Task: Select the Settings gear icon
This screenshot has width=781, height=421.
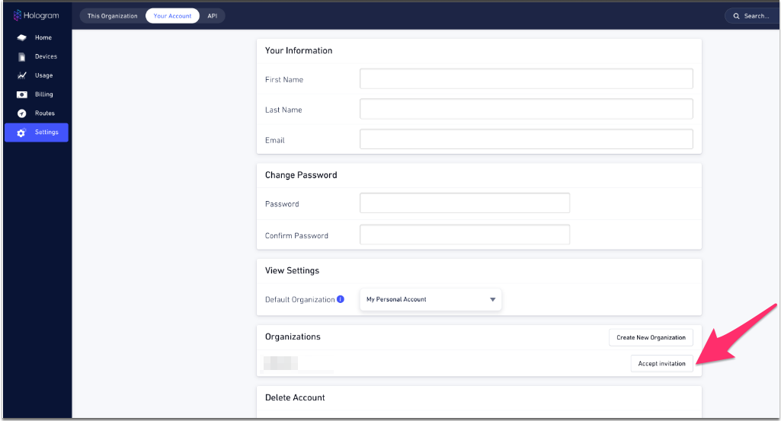Action: coord(21,132)
